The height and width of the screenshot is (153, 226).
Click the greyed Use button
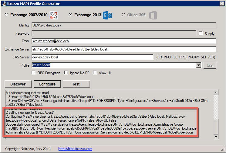coord(210,65)
